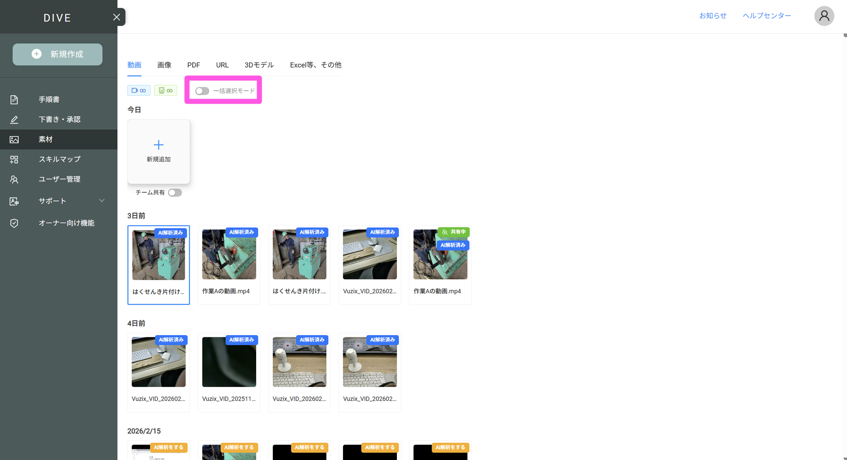Open the お知らせ link

[713, 16]
